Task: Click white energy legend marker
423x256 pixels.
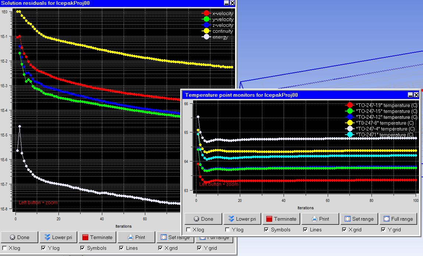Action: coord(206,37)
